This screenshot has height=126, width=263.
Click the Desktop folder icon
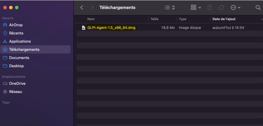[x=5, y=66]
